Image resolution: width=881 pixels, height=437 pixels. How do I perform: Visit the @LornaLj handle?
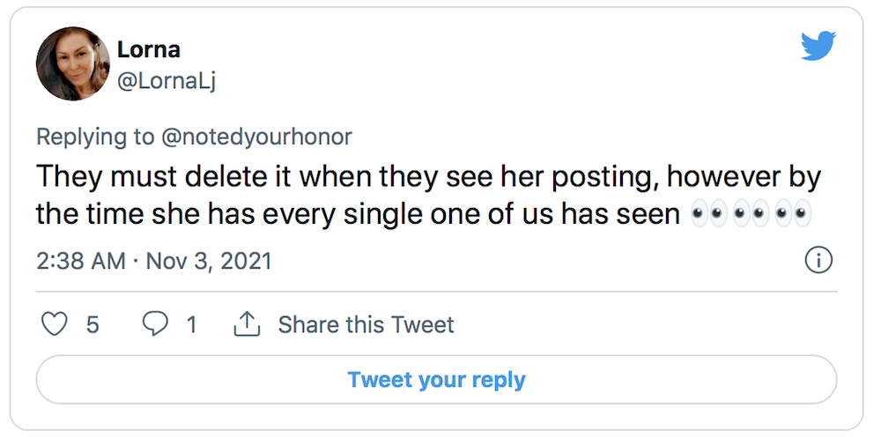[167, 81]
